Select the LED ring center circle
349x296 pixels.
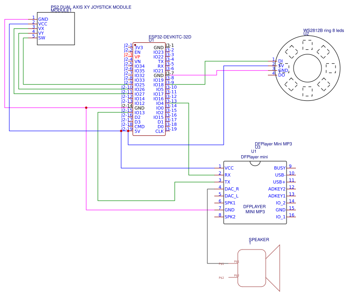tap(308, 68)
